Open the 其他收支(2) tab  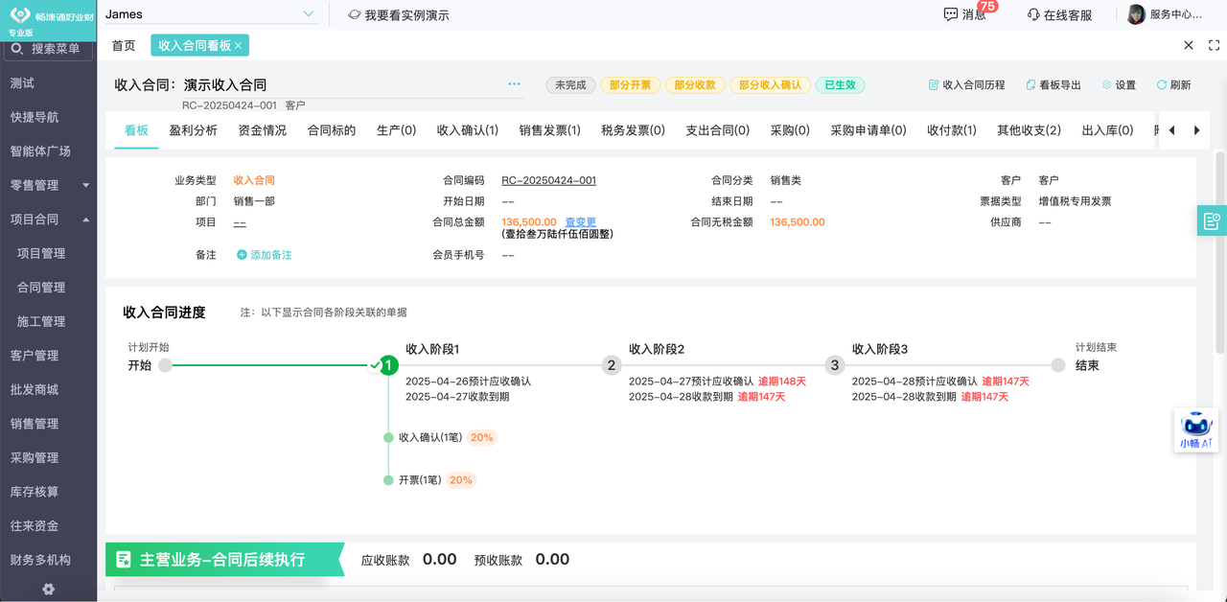pyautogui.click(x=1030, y=130)
